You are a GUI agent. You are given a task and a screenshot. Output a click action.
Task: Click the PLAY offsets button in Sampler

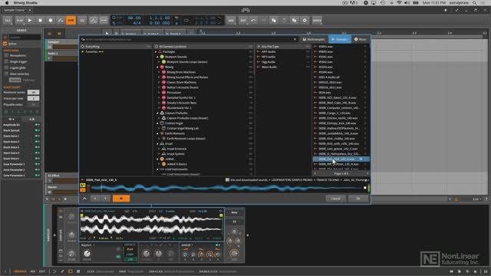[x=130, y=249]
